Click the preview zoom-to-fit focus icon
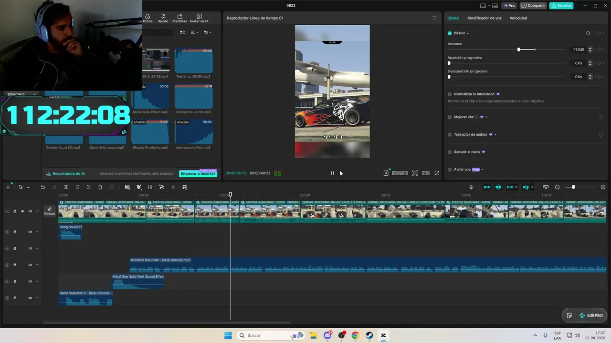 [415, 173]
